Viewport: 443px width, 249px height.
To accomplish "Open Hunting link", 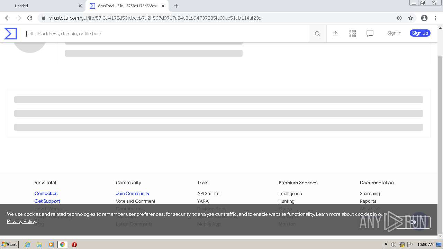I will click(x=286, y=201).
